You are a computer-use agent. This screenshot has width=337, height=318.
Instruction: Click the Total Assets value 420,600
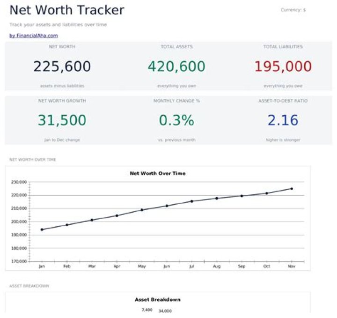pos(176,66)
